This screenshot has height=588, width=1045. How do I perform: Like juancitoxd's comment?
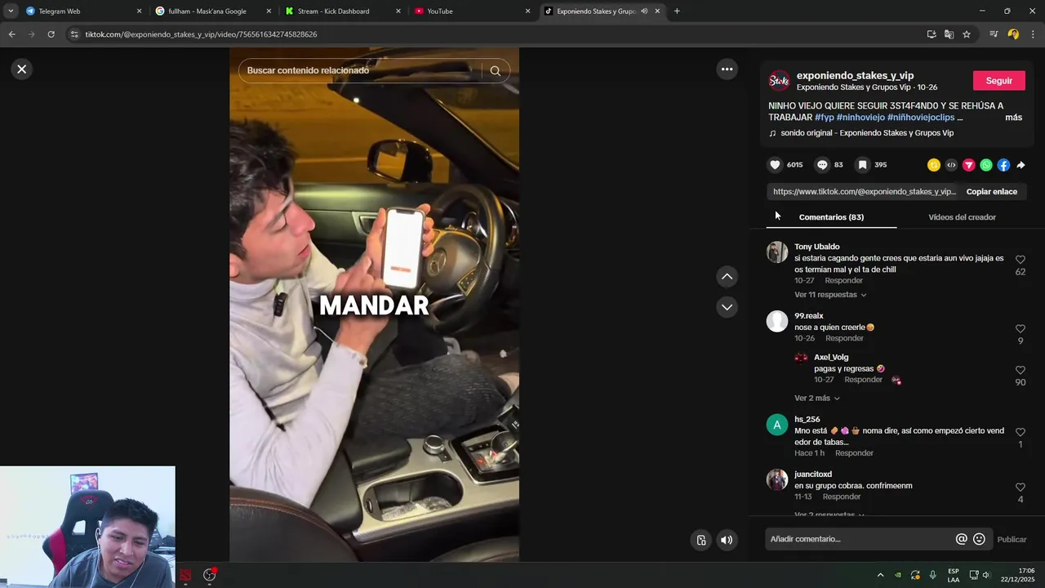point(1021,488)
